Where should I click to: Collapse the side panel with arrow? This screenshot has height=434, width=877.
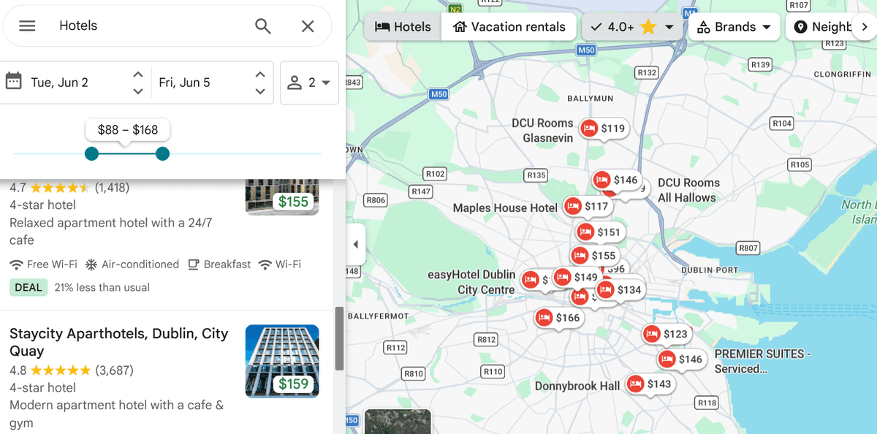[x=355, y=244]
